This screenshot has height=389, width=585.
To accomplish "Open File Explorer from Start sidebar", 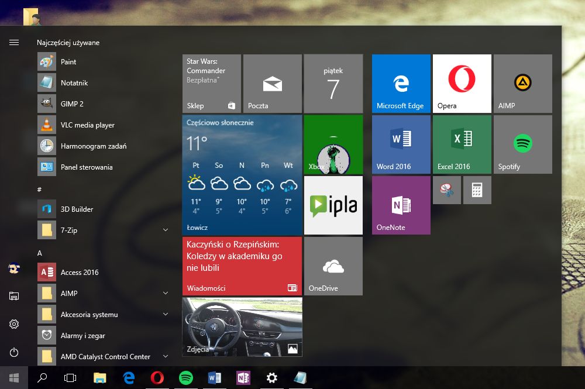I will (x=14, y=296).
